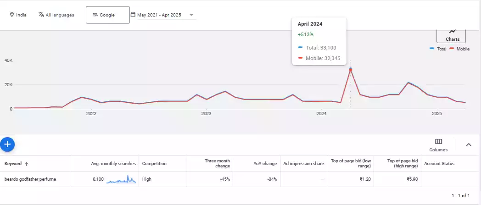
Task: Open the Columns picker icon
Action: tap(438, 142)
